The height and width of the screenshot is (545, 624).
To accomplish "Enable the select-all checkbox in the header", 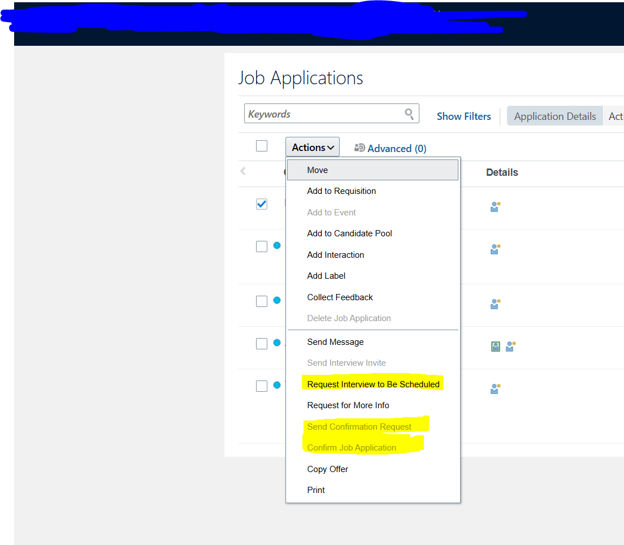I will [261, 145].
